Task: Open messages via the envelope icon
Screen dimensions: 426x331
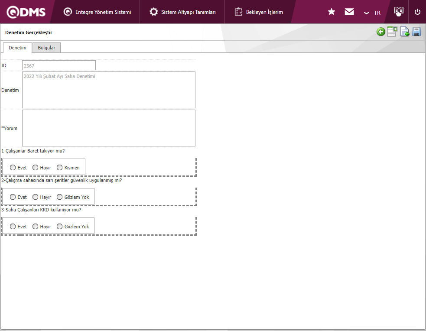Action: pyautogui.click(x=349, y=12)
